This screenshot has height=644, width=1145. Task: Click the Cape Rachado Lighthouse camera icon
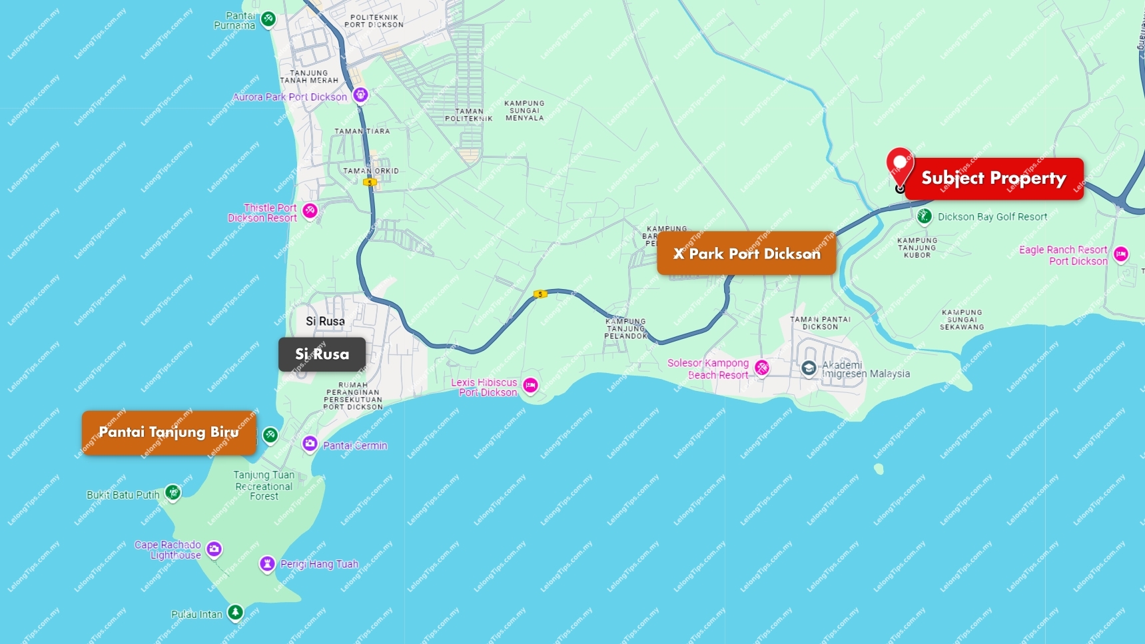[214, 549]
